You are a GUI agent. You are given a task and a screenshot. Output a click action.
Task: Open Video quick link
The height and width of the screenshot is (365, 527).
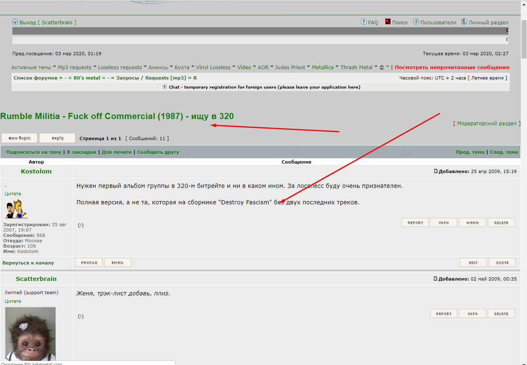click(x=244, y=68)
